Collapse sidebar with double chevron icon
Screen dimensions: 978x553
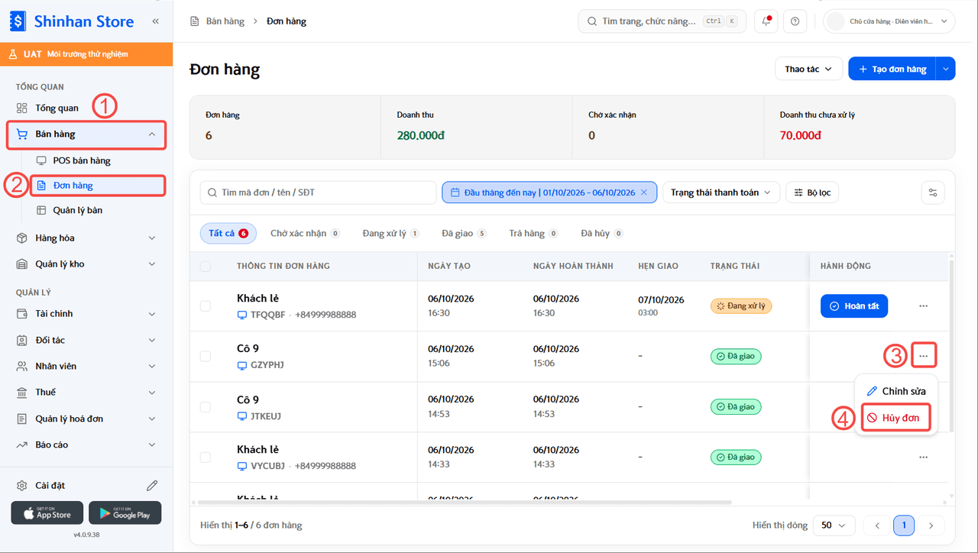click(155, 21)
